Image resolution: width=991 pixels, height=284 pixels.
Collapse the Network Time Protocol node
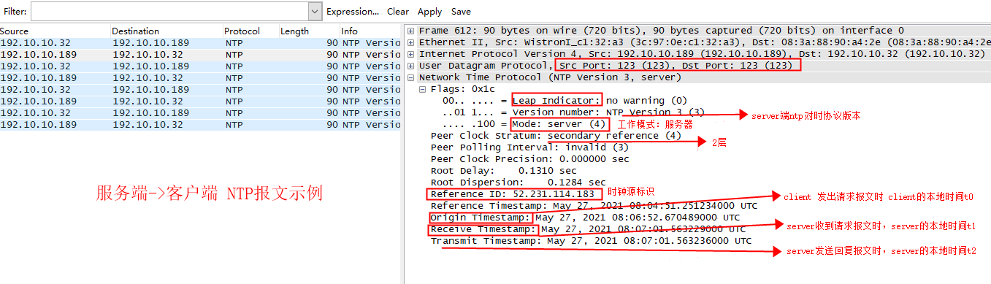411,77
